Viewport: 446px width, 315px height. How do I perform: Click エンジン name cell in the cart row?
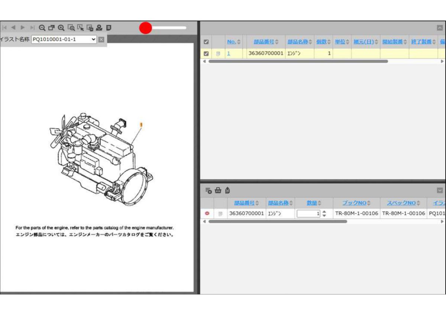[281, 214]
